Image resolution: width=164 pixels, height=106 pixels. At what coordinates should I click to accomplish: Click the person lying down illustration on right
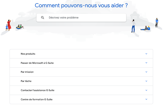tap(145, 28)
